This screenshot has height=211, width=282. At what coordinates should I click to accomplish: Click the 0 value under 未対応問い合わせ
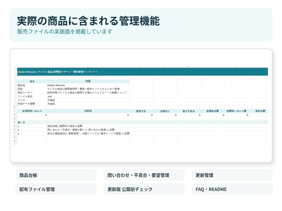click(46, 115)
